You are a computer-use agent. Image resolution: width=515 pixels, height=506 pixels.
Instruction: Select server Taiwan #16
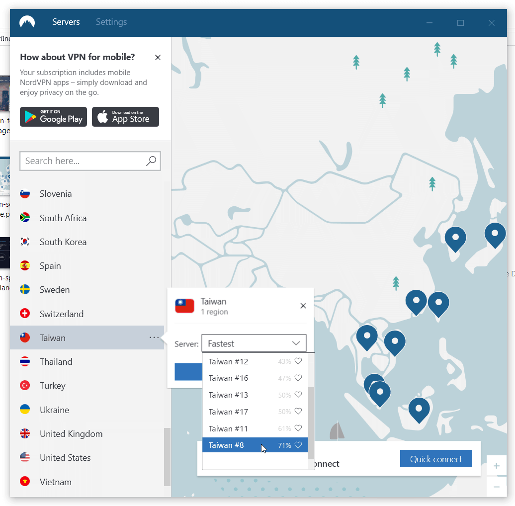255,378
